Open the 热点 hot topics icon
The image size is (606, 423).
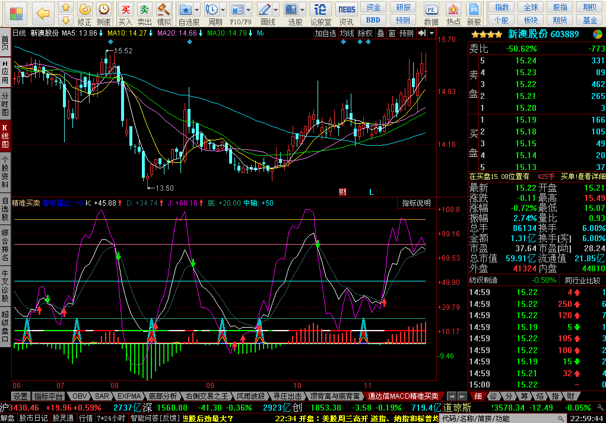[453, 14]
